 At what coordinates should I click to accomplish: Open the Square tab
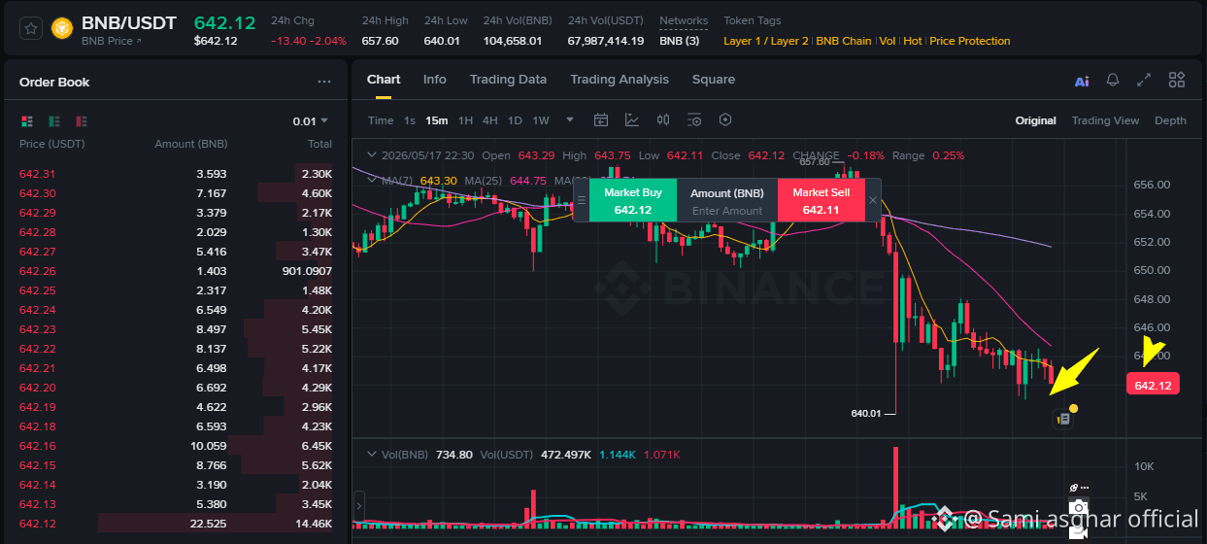tap(714, 80)
